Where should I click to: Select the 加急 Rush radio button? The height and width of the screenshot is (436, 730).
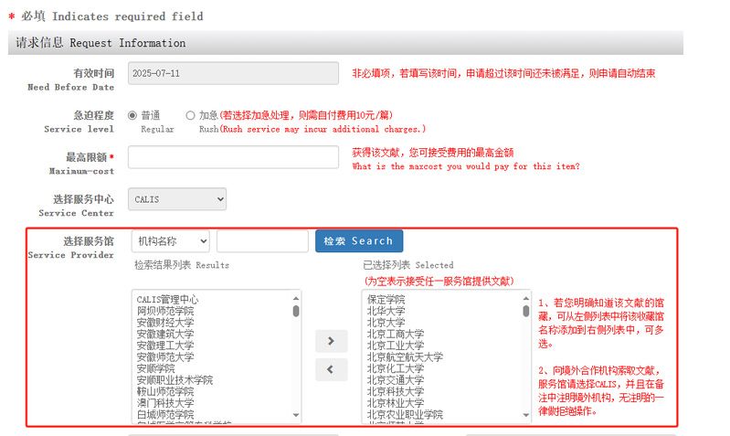[190, 115]
